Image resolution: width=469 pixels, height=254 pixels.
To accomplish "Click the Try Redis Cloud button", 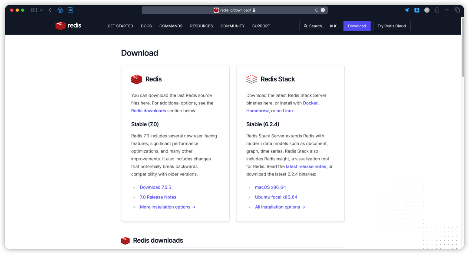I will click(391, 26).
